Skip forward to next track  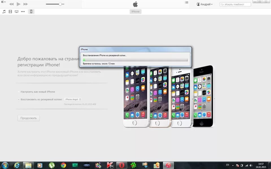pyautogui.click(x=25, y=4)
